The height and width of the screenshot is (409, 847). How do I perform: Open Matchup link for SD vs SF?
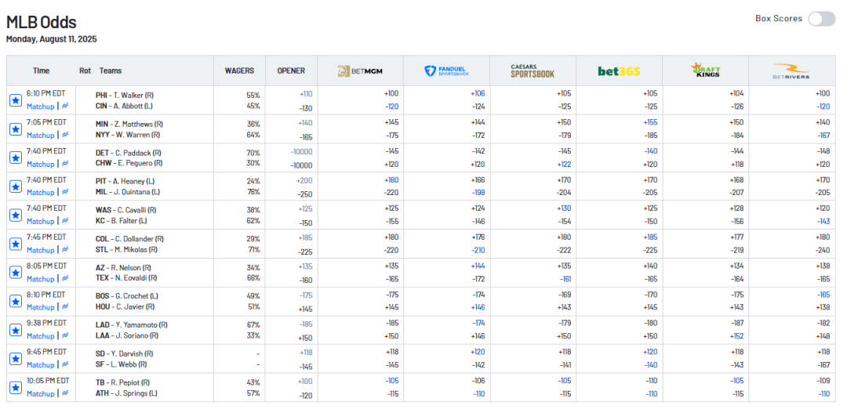tap(40, 365)
